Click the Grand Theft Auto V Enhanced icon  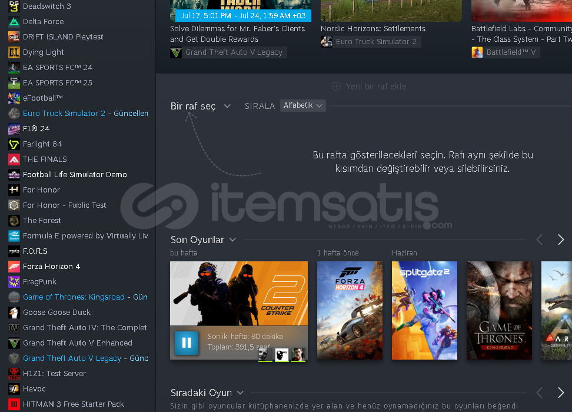(14, 343)
